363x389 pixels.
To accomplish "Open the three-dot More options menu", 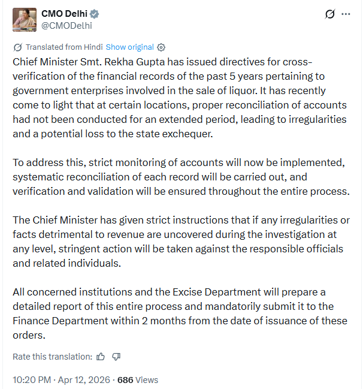I will [x=346, y=14].
